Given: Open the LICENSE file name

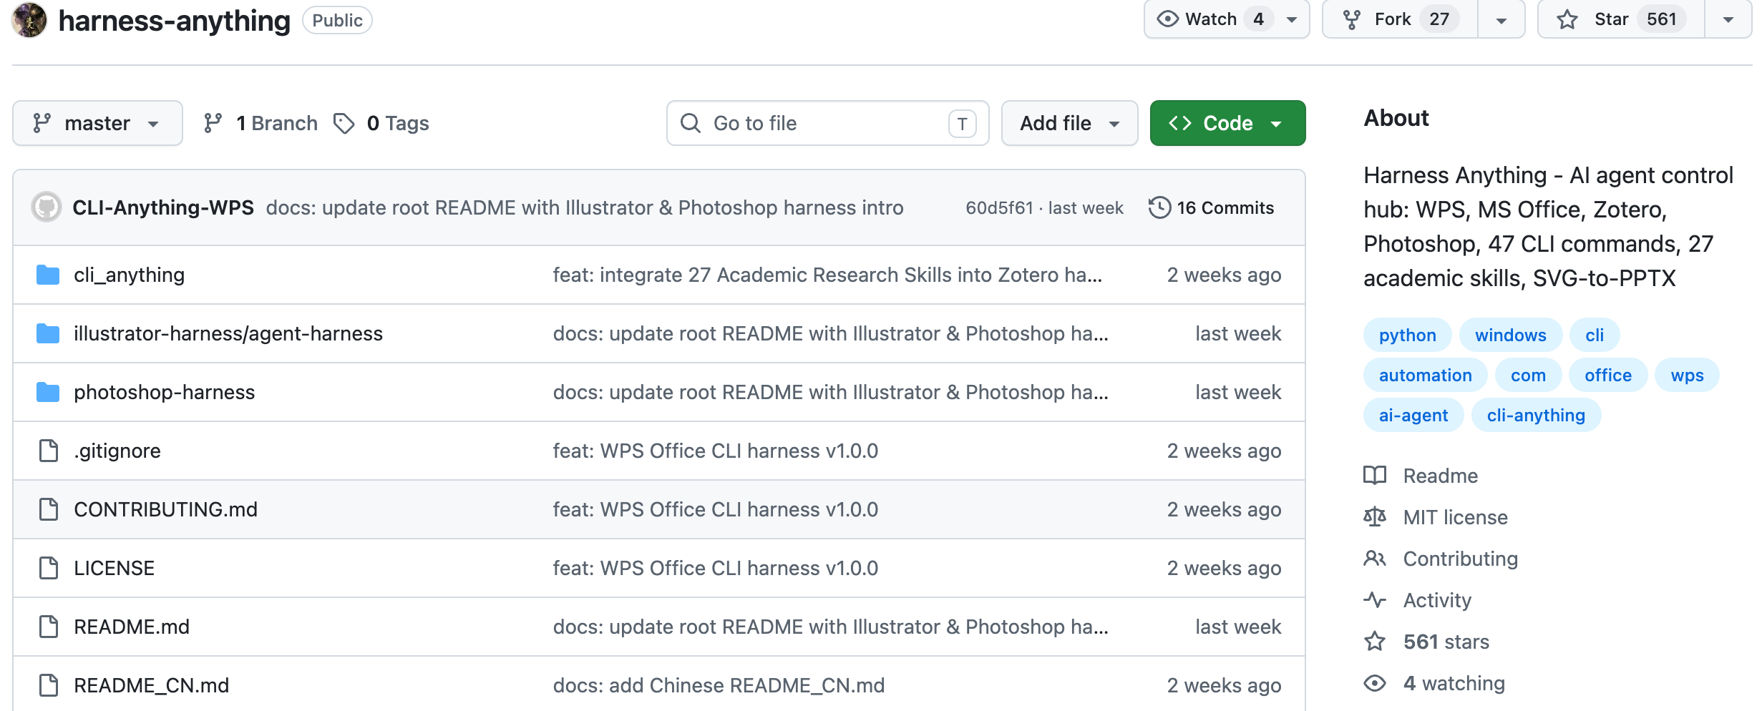Looking at the screenshot, I should point(114,568).
